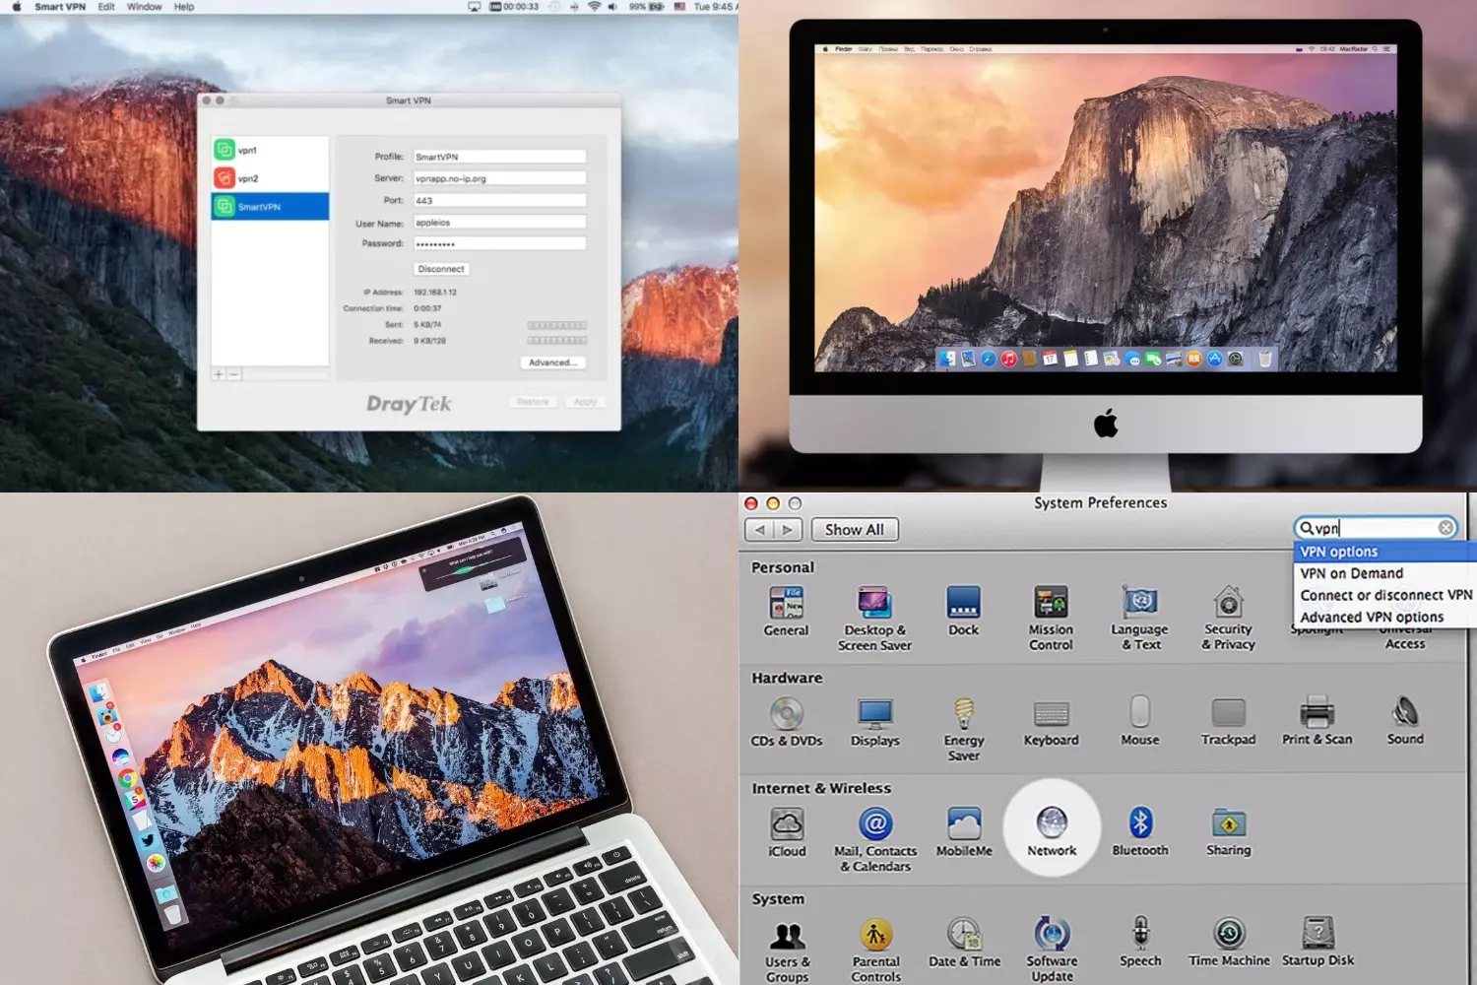Screen dimensions: 1477x985
Task: Click the Energy Saver icon
Action: (964, 714)
